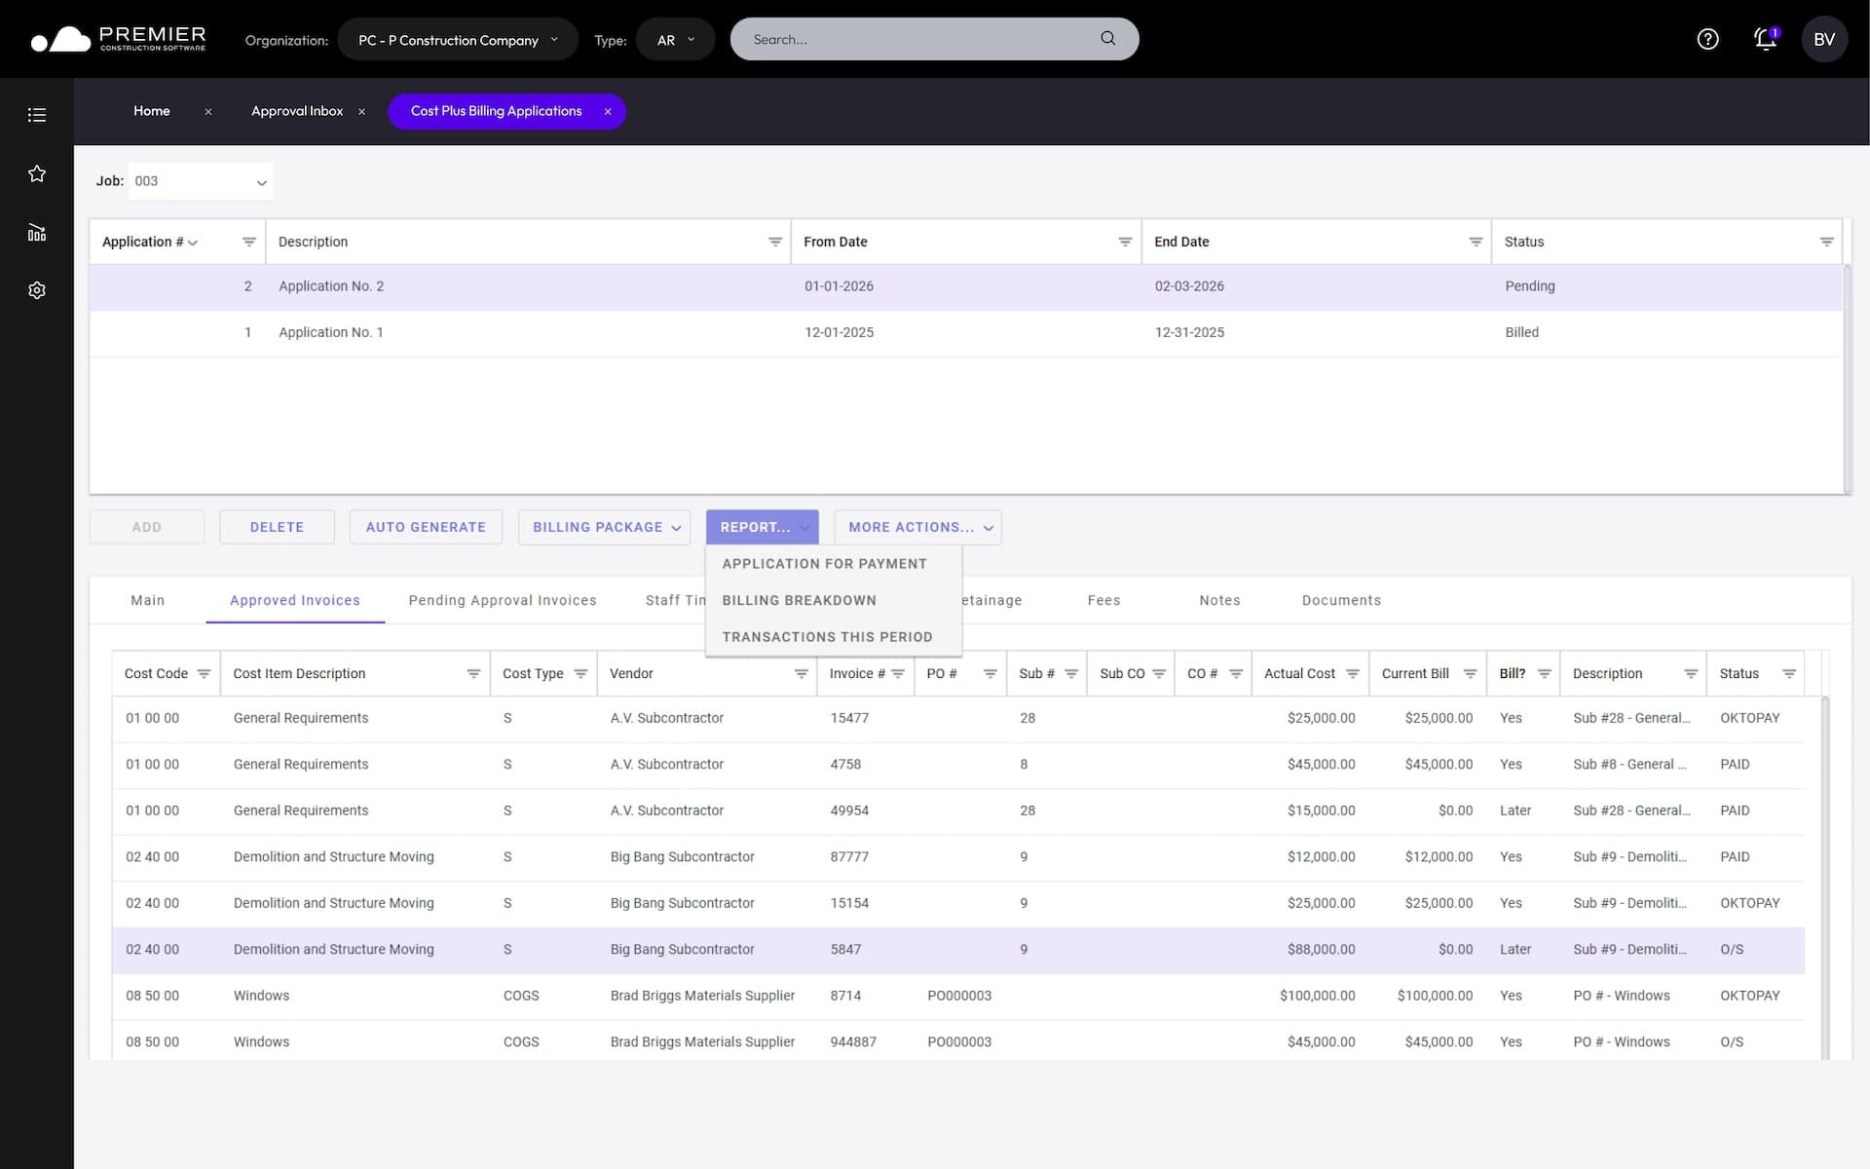Screen dimensions: 1870x1169
Task: Open filter icon on Vendor column
Action: 801,674
